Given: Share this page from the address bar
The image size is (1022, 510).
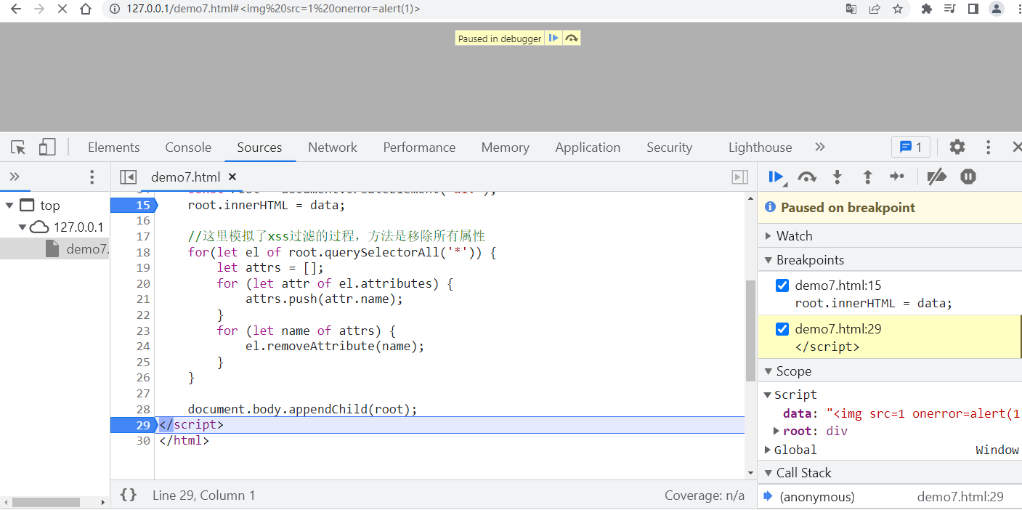Looking at the screenshot, I should (875, 9).
